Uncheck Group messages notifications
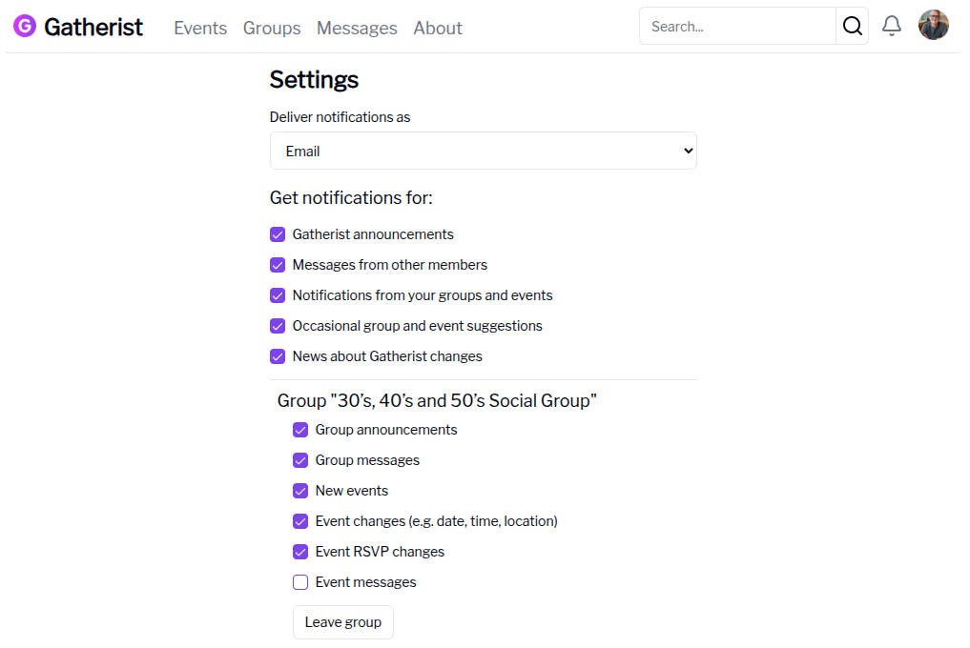 pos(300,459)
